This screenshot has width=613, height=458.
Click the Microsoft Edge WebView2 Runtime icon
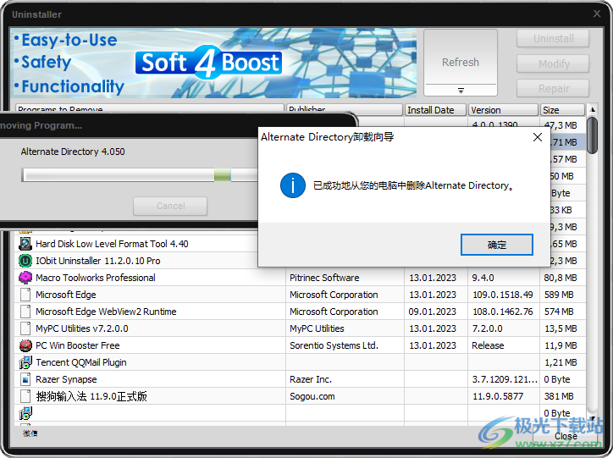pos(25,312)
